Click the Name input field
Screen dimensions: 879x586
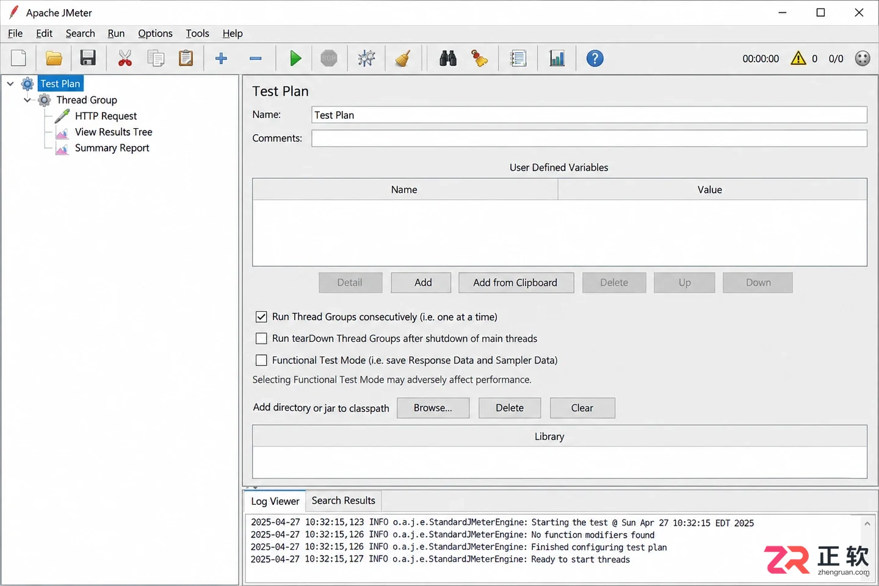589,115
